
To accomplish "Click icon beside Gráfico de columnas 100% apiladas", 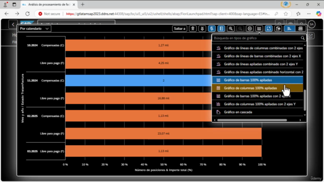I will [218, 88].
